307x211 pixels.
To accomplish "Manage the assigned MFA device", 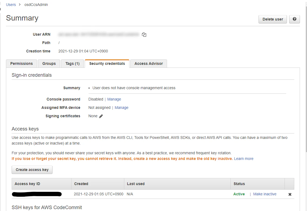I will click(122, 108).
